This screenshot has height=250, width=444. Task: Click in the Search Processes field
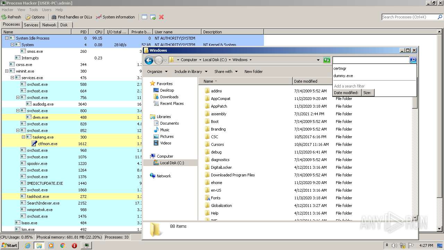(410, 17)
